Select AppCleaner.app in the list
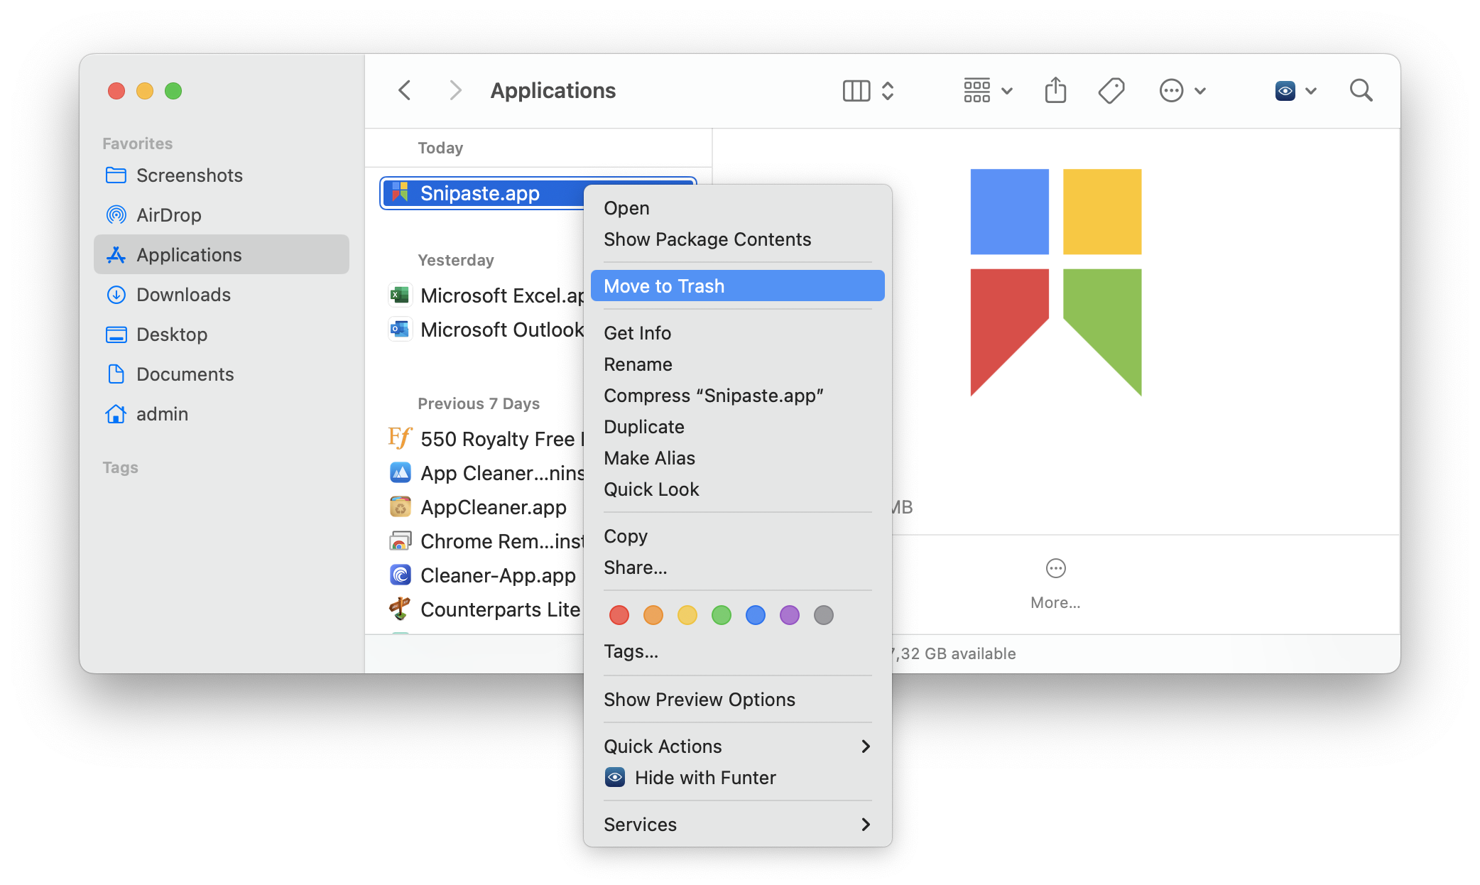The height and width of the screenshot is (885, 1480). [x=486, y=507]
